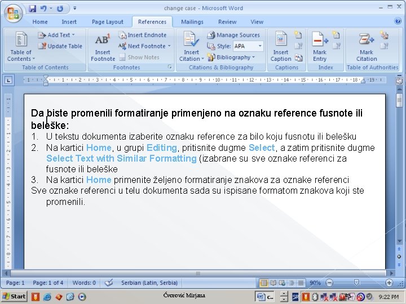This screenshot has height=304, width=406.
Task: Open Microsoft Word Help
Action: [x=398, y=21]
